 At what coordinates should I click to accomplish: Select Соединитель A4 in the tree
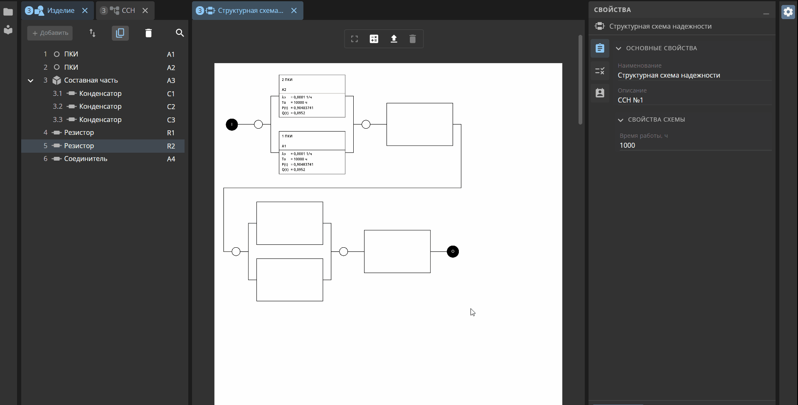(x=103, y=159)
